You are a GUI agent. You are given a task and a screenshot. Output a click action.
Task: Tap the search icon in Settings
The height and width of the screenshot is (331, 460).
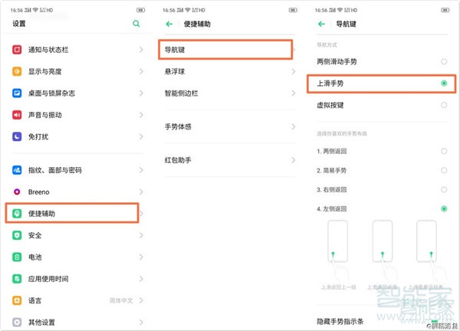pos(136,24)
